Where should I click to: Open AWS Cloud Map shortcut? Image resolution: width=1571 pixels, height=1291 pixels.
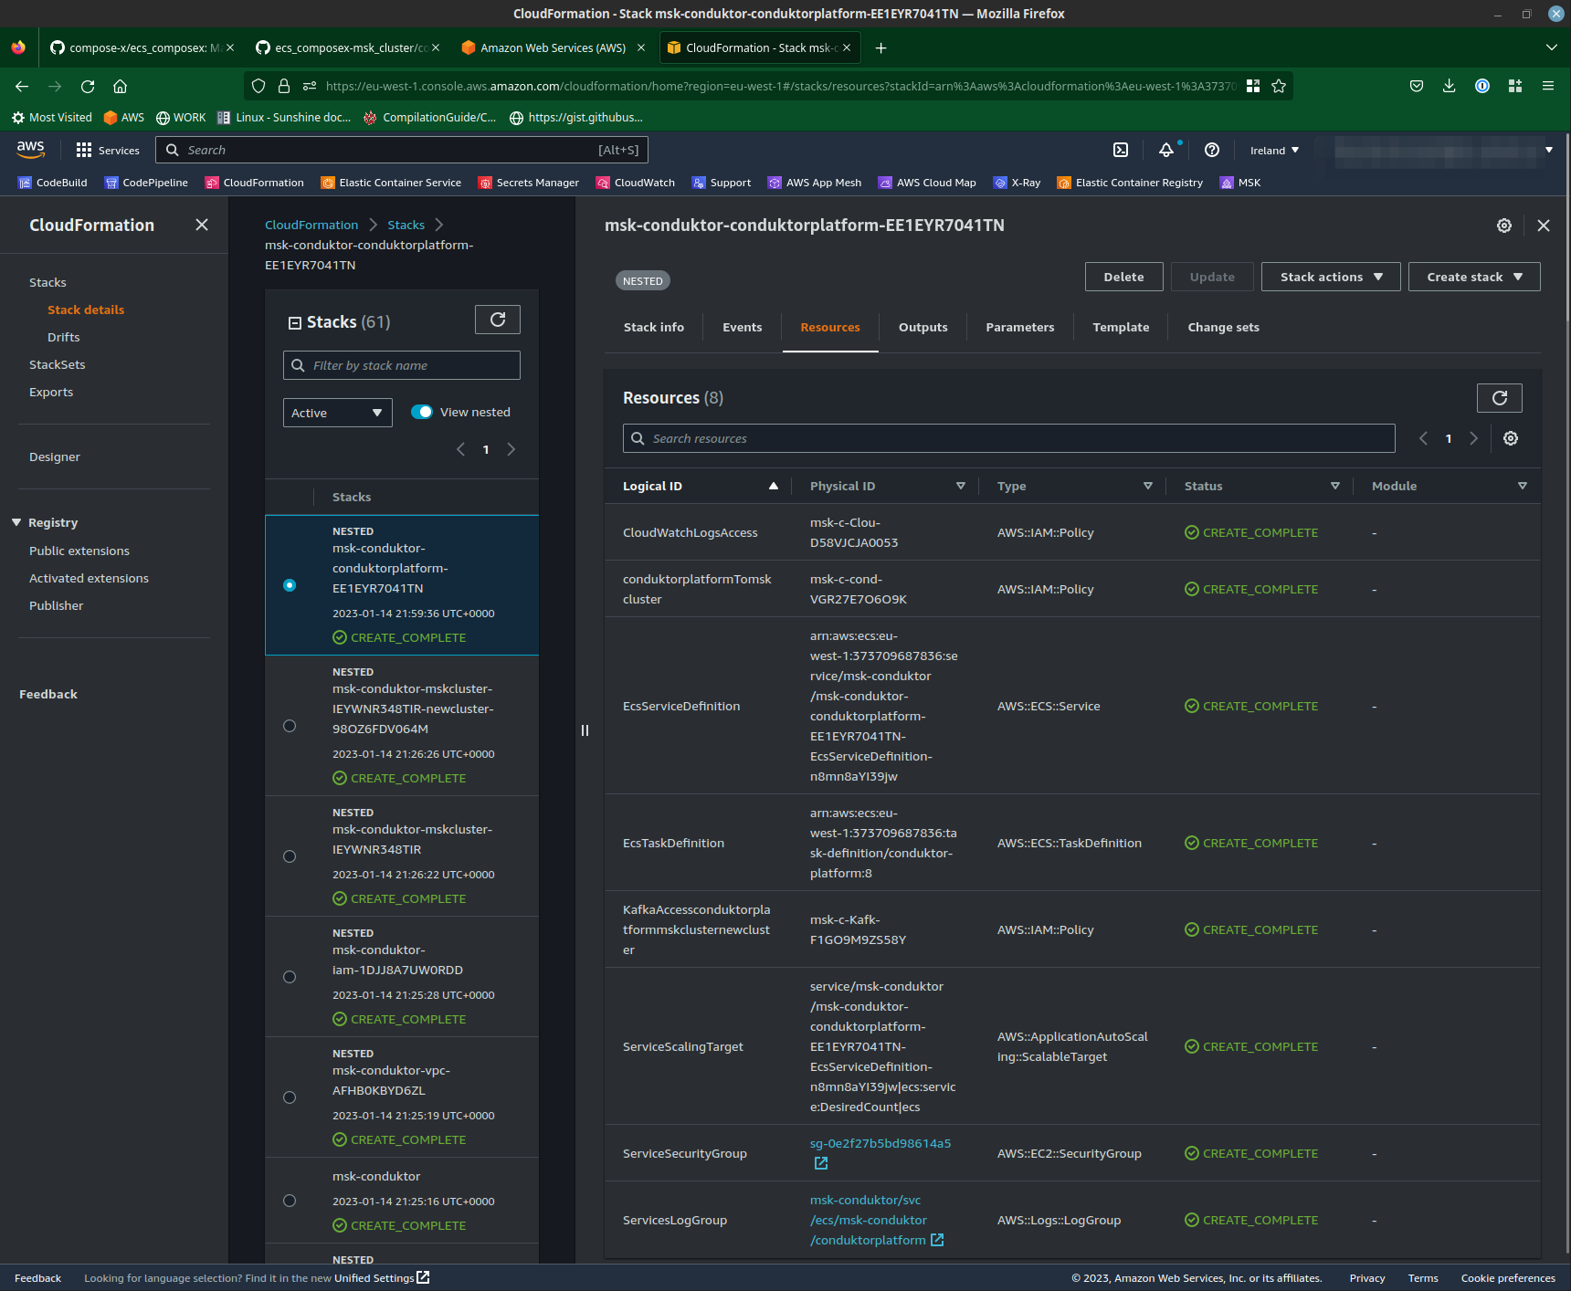pos(927,183)
